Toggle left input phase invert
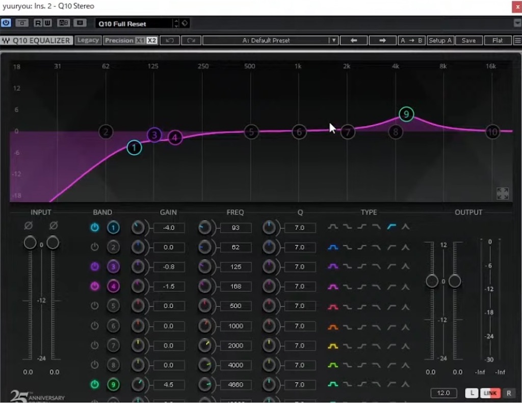Viewport: 522px width, 403px height. [x=29, y=225]
